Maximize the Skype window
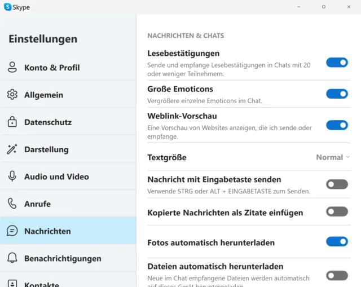 (x=323, y=7)
